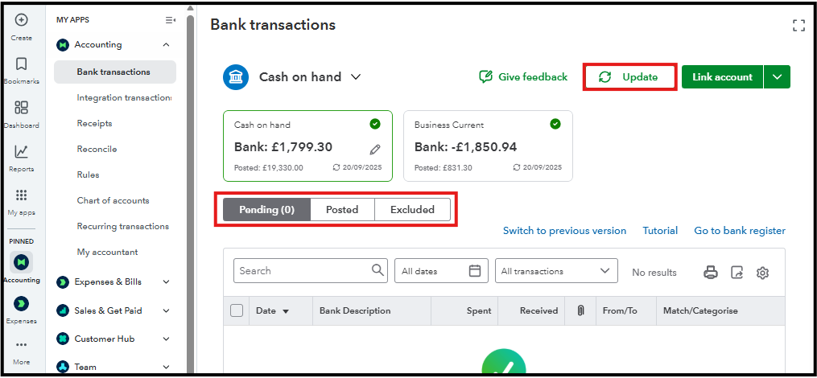This screenshot has height=378, width=817.
Task: Click the Update button
Action: tap(629, 77)
